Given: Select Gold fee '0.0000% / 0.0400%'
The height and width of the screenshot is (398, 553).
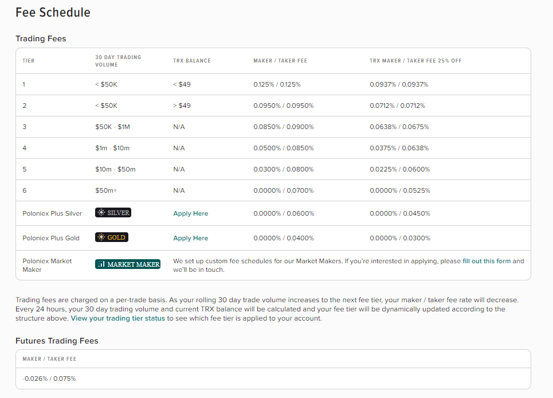Looking at the screenshot, I should point(284,238).
